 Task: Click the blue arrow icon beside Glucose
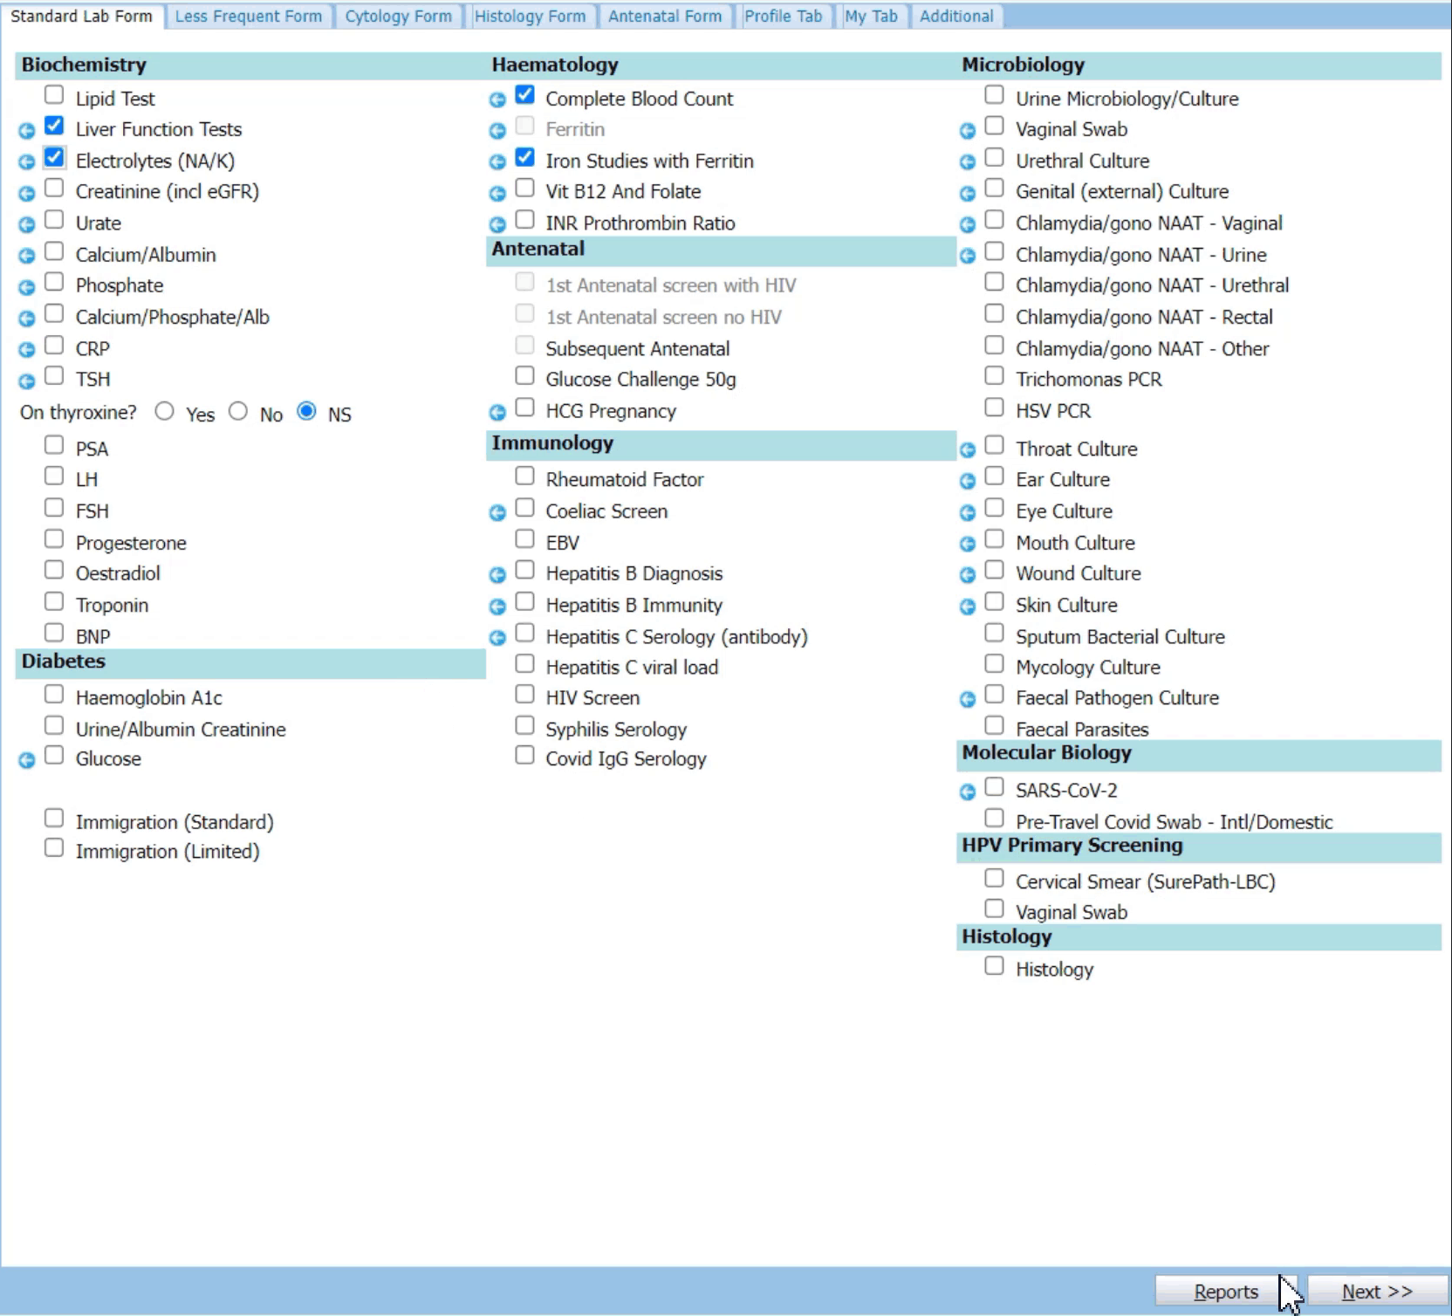(x=27, y=761)
